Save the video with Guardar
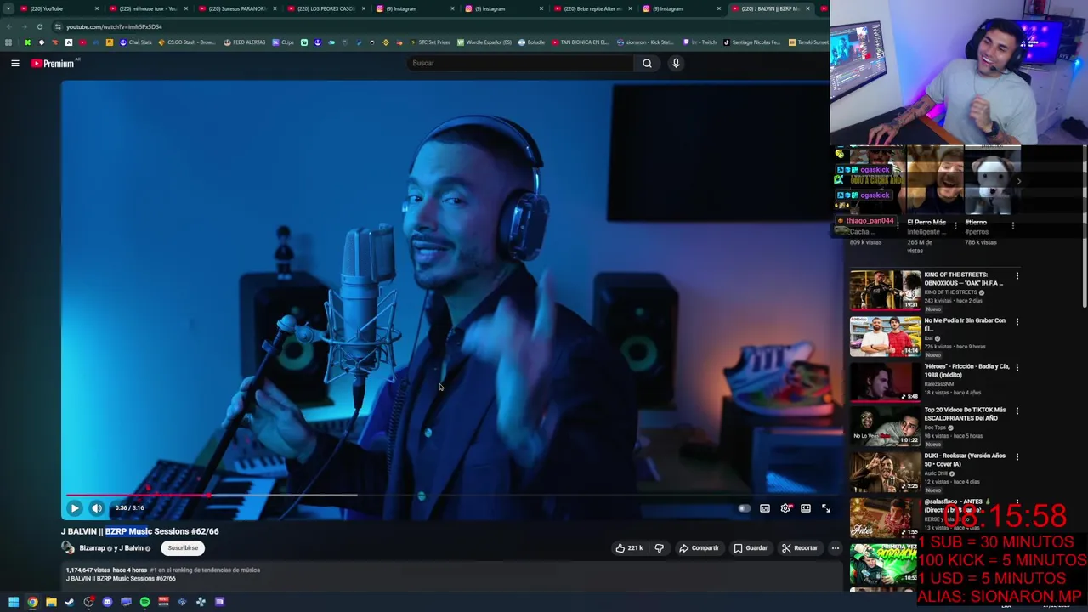The width and height of the screenshot is (1088, 612). 751,548
